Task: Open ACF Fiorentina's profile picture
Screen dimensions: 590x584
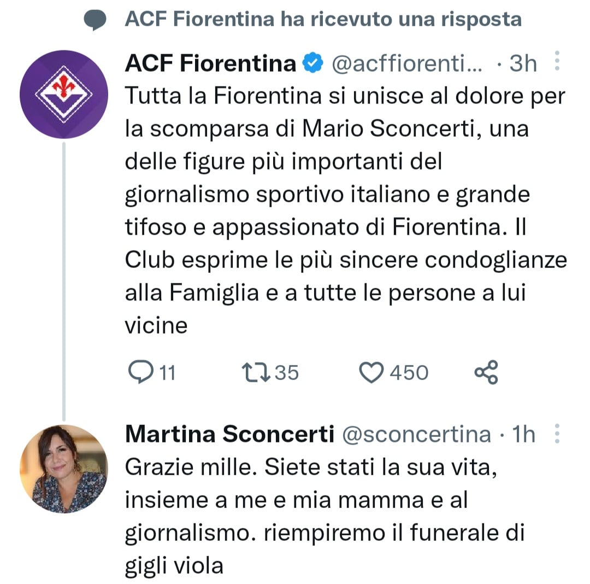Action: [x=63, y=94]
